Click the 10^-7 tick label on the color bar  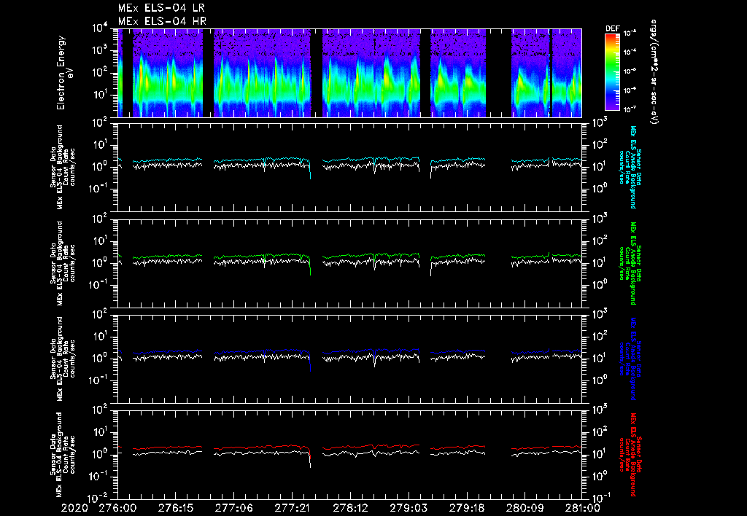(x=631, y=109)
